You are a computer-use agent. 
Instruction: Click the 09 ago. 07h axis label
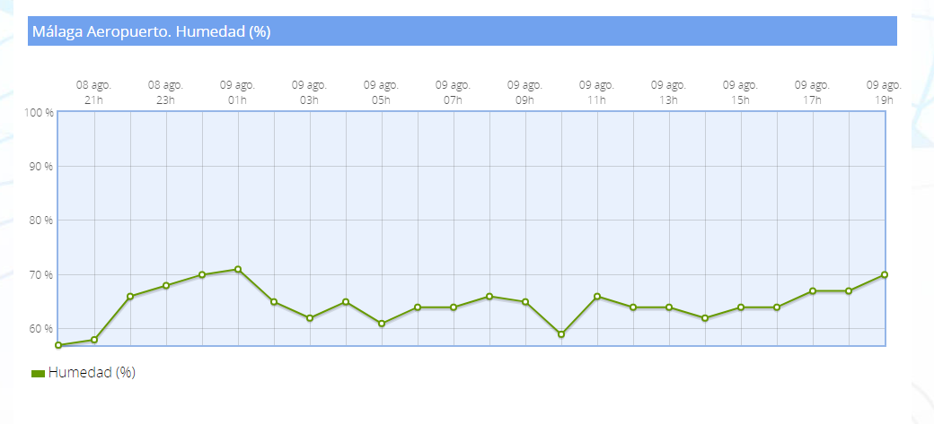453,92
